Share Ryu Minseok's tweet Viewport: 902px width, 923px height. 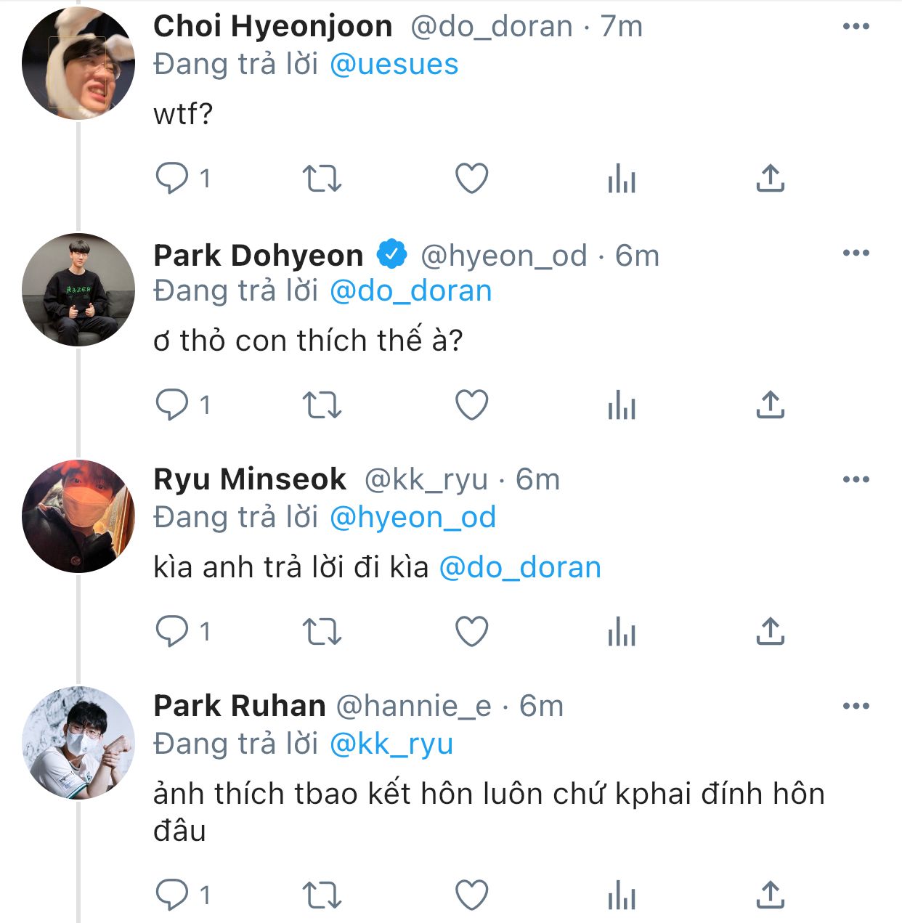click(x=770, y=631)
